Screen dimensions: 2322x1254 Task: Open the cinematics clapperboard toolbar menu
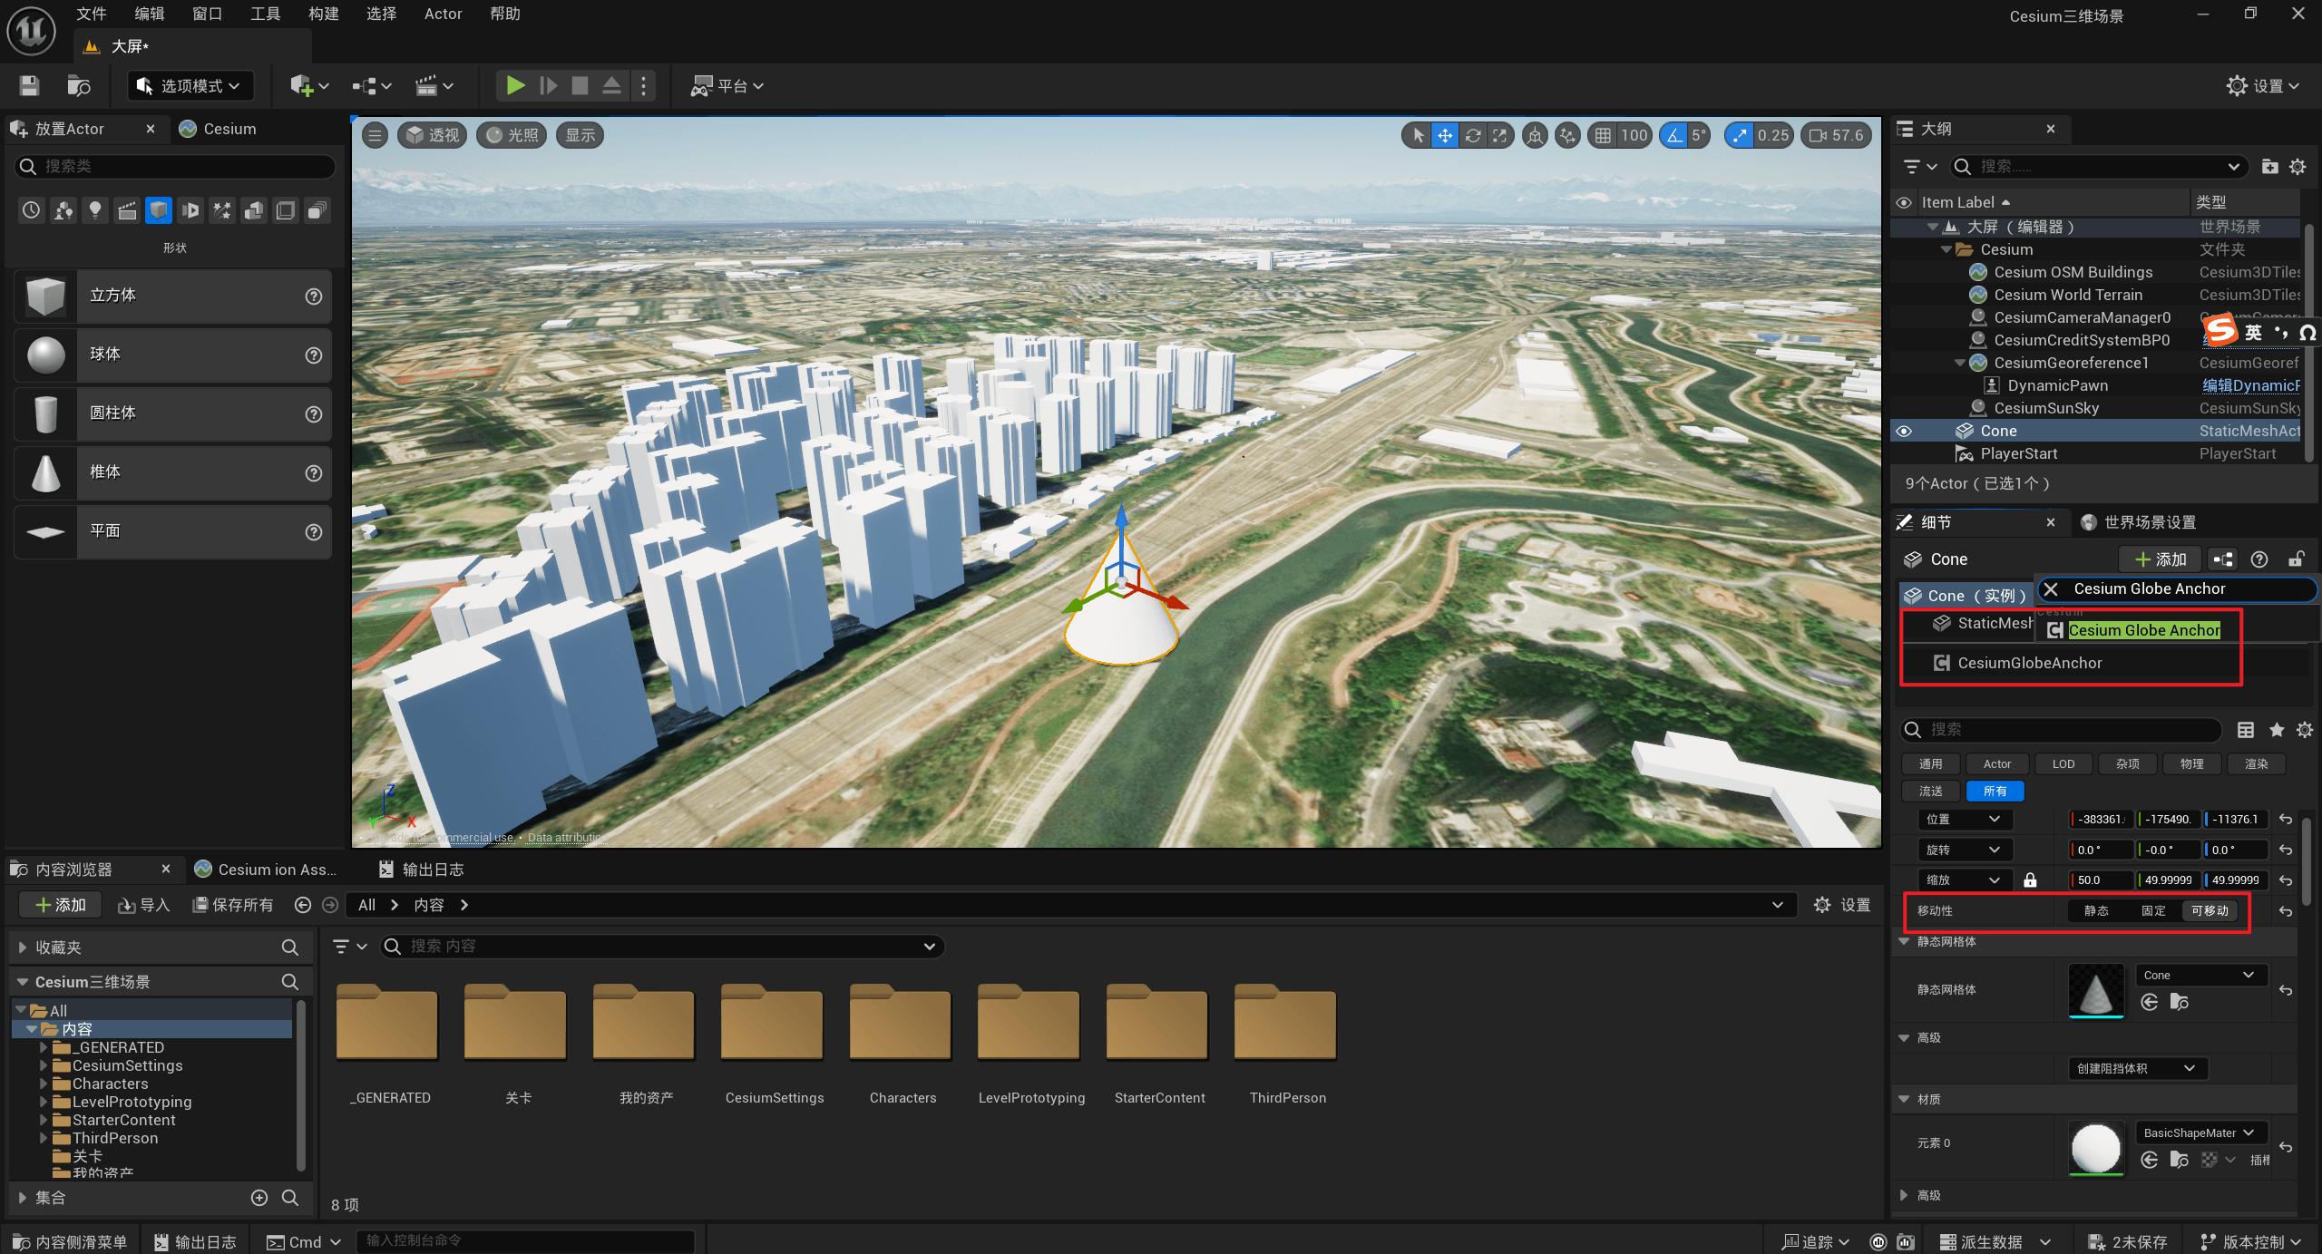(x=434, y=85)
